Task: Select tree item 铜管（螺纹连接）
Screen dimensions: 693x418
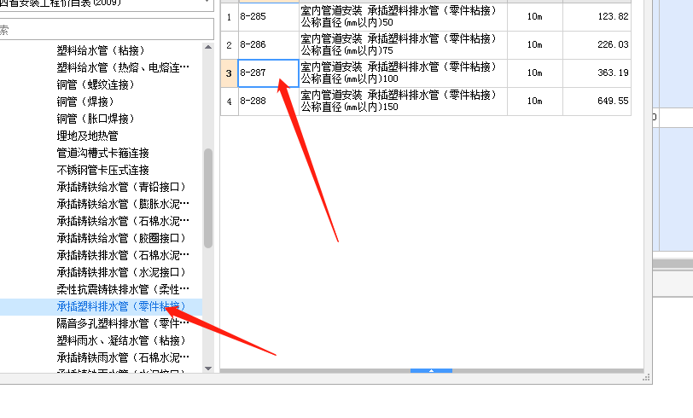Action: (96, 84)
